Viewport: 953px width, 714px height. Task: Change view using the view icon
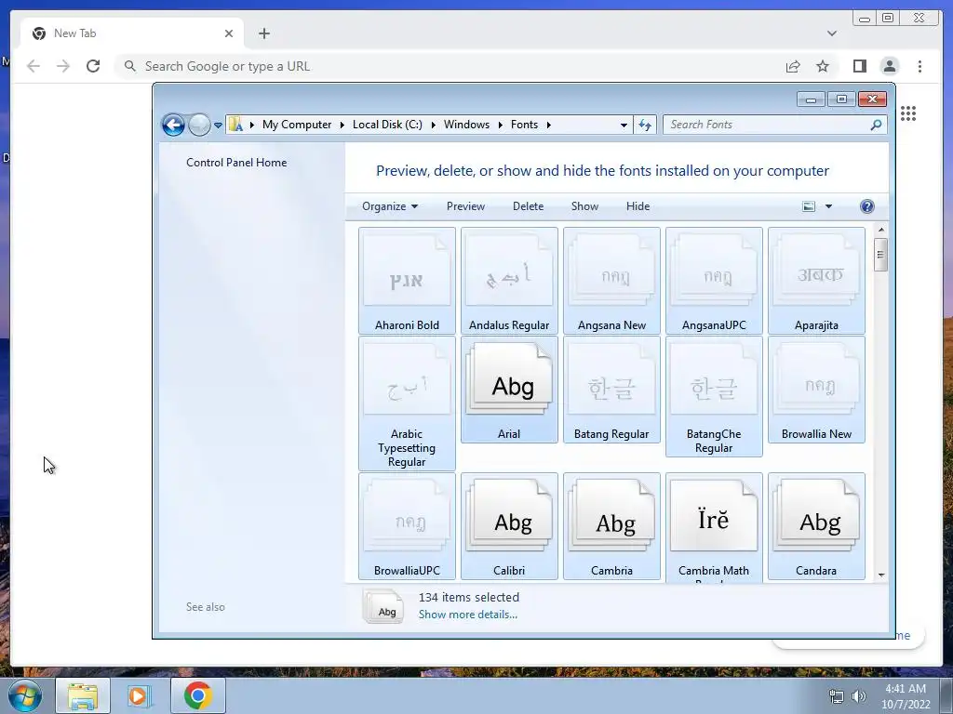pyautogui.click(x=809, y=206)
